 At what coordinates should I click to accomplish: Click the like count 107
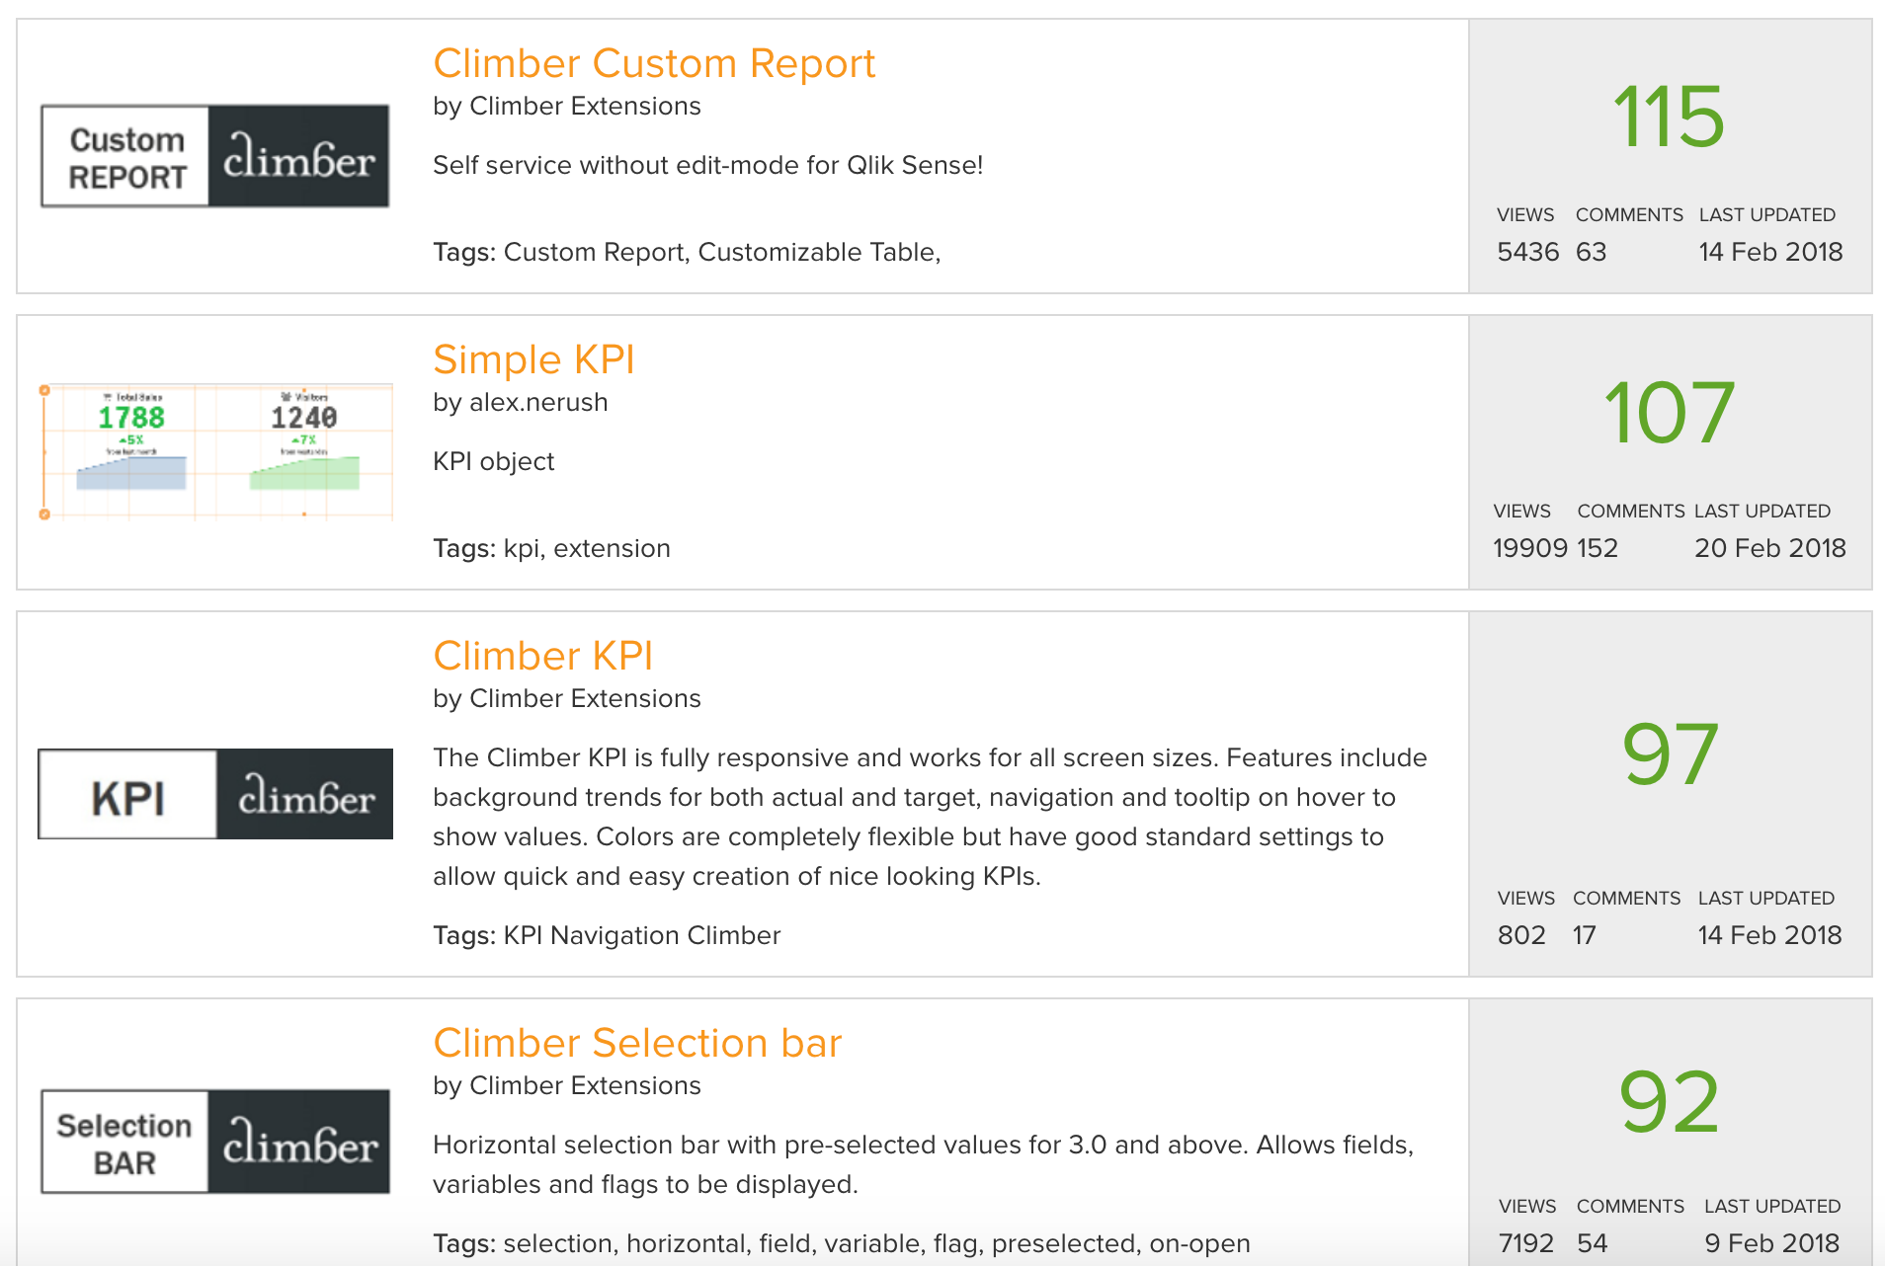coord(1669,413)
